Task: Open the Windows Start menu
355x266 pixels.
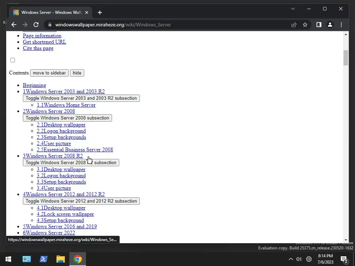Action: click(x=8, y=259)
